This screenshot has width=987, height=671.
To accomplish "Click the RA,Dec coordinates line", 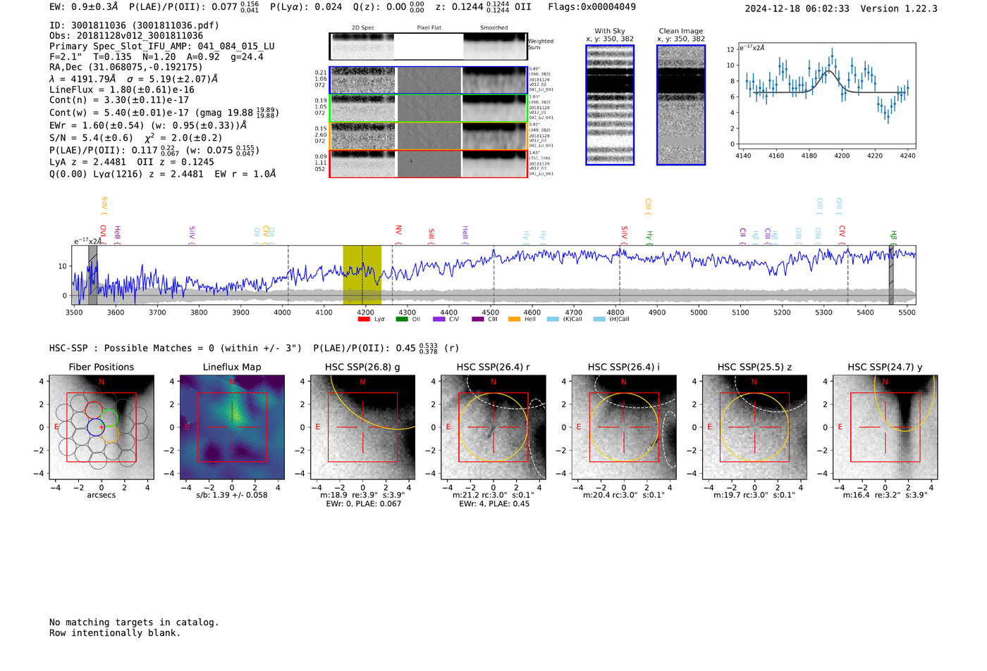I will point(126,68).
